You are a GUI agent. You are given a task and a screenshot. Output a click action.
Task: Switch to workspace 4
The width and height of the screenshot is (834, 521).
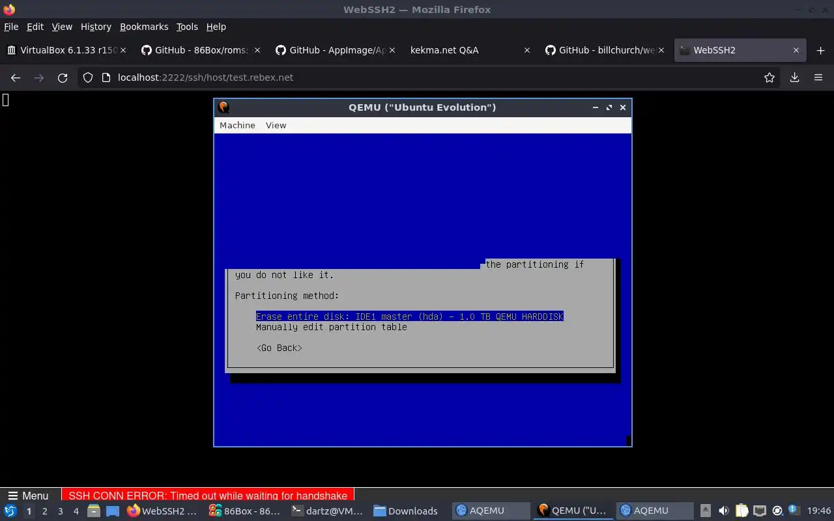click(76, 511)
